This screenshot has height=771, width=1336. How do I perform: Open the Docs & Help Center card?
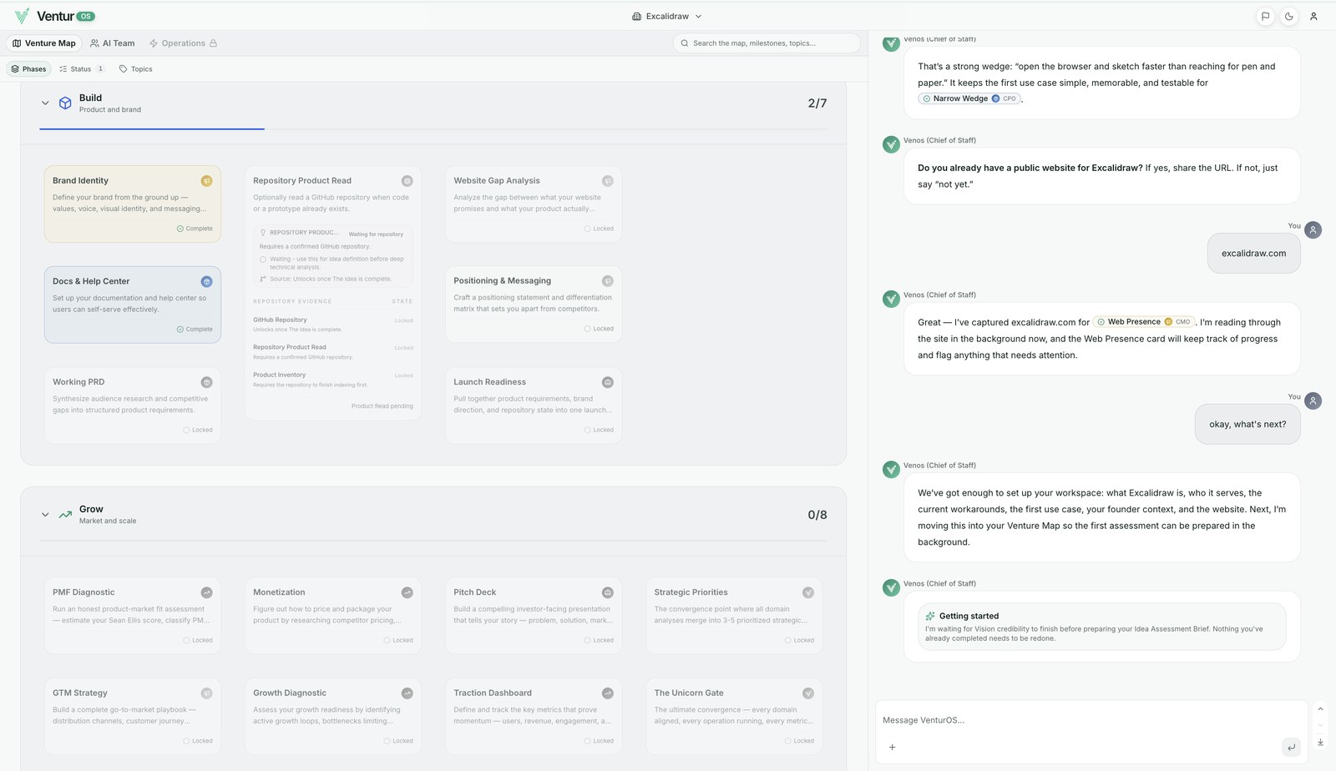pos(133,305)
